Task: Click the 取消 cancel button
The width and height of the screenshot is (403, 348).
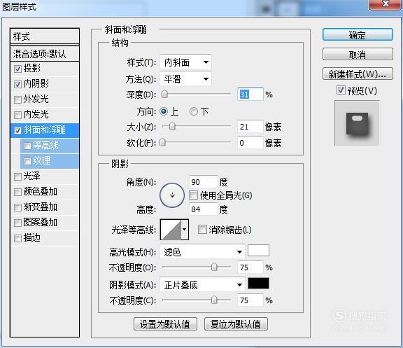Action: click(x=358, y=55)
